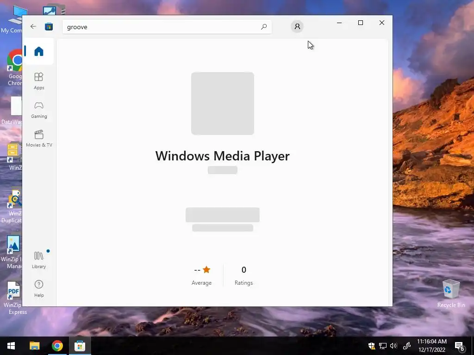
Task: Open the Library in sidebar
Action: pos(39,260)
